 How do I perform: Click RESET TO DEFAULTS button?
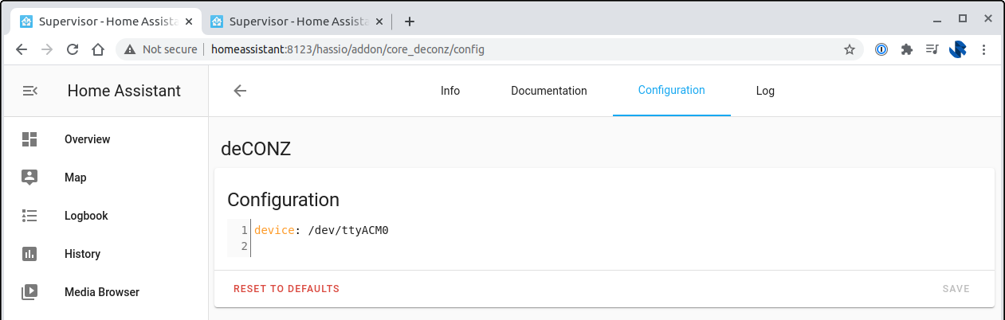tap(287, 289)
